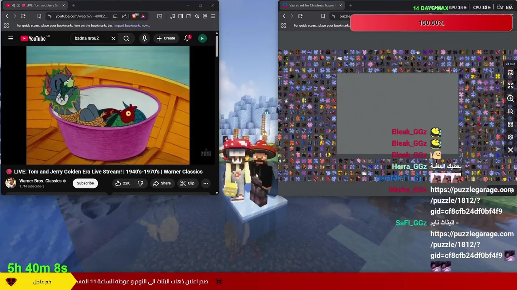Go back in the puzzle browser window
517x290 pixels.
(x=284, y=16)
